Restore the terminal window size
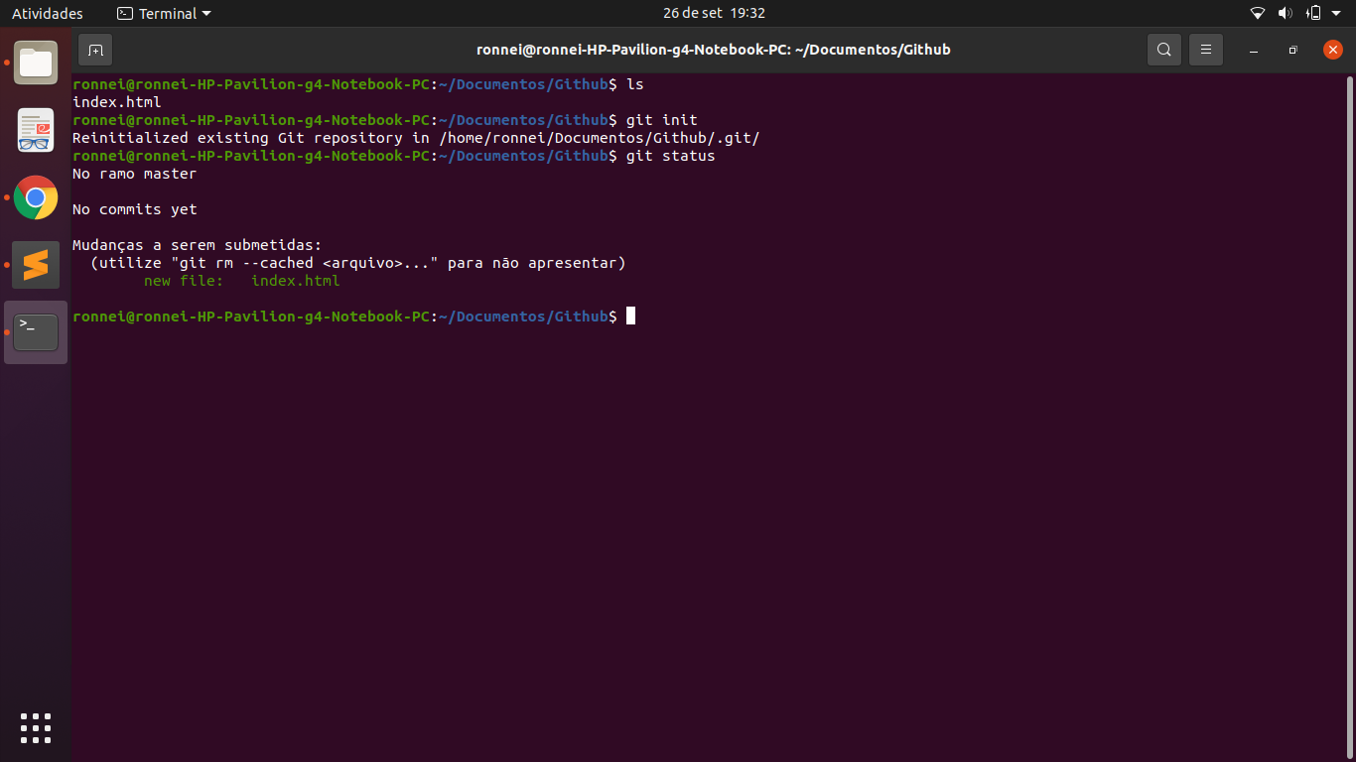 click(x=1292, y=50)
